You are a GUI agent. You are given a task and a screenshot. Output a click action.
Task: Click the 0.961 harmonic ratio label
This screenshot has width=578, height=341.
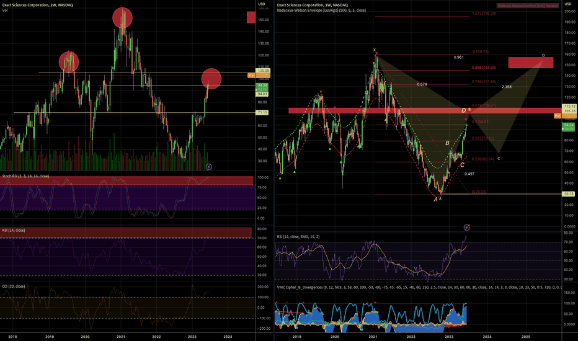point(458,58)
